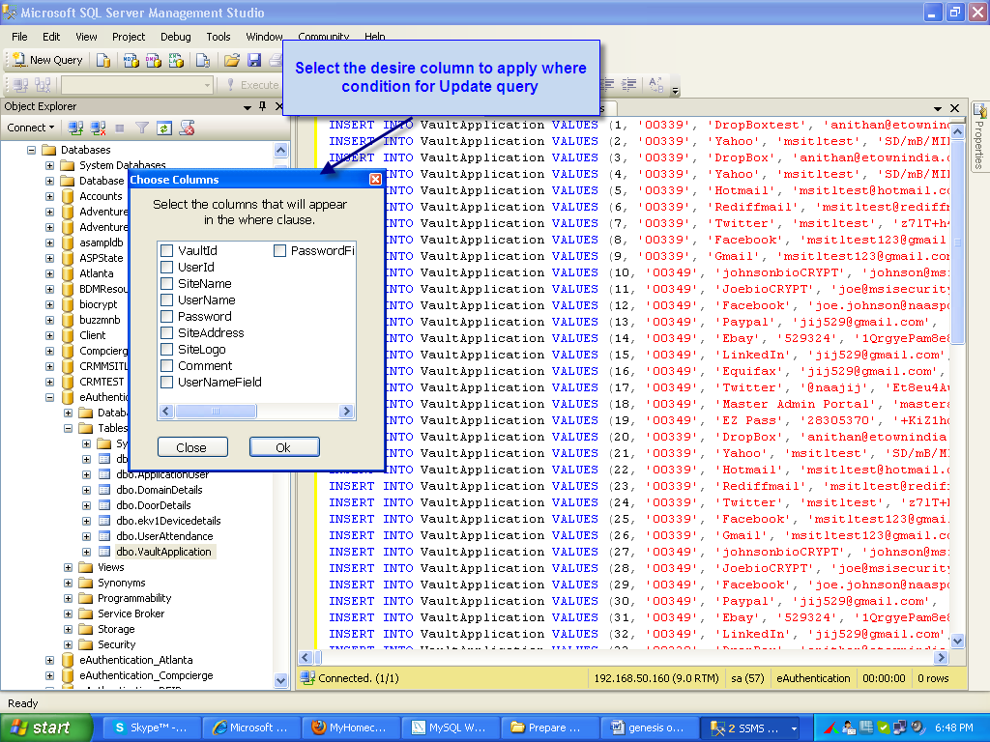Check the UserNameField column checkbox

click(167, 382)
